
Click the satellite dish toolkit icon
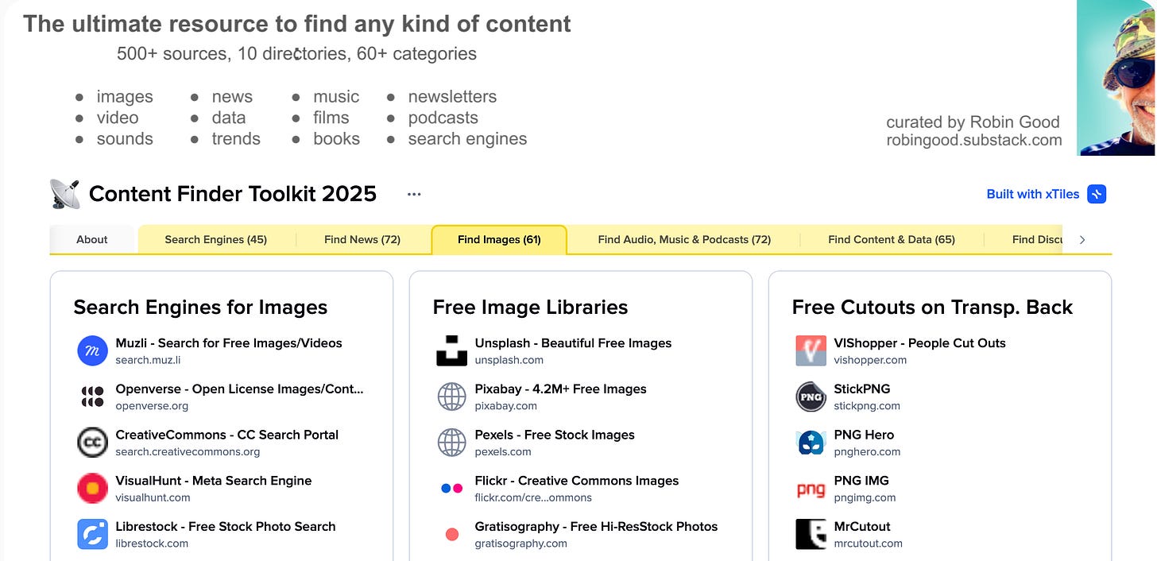(x=64, y=194)
